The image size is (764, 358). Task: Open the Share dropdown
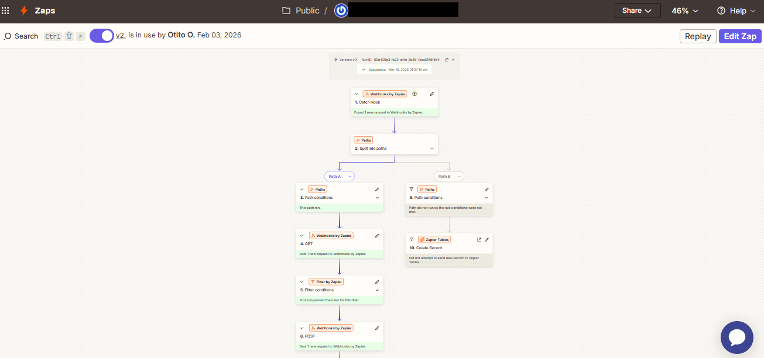(x=638, y=11)
